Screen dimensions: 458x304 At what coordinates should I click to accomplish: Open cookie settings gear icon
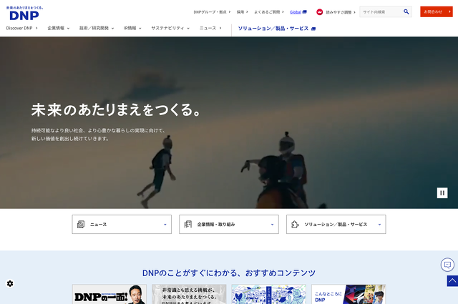coord(10,283)
